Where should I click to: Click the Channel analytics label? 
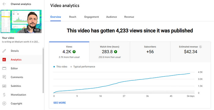[x=21, y=4]
